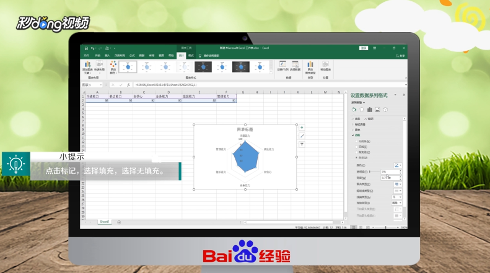Click the formula bar with SERIES formula
The image size is (490, 273).
269,85
